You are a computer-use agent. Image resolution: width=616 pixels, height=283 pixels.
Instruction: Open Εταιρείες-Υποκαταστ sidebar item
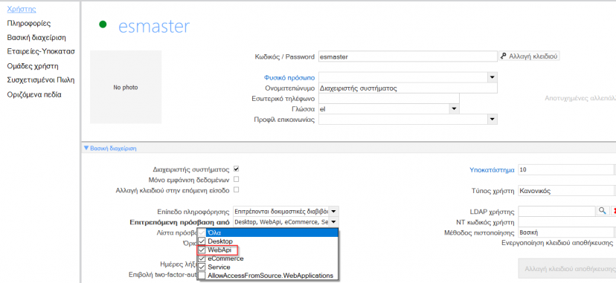coord(41,51)
